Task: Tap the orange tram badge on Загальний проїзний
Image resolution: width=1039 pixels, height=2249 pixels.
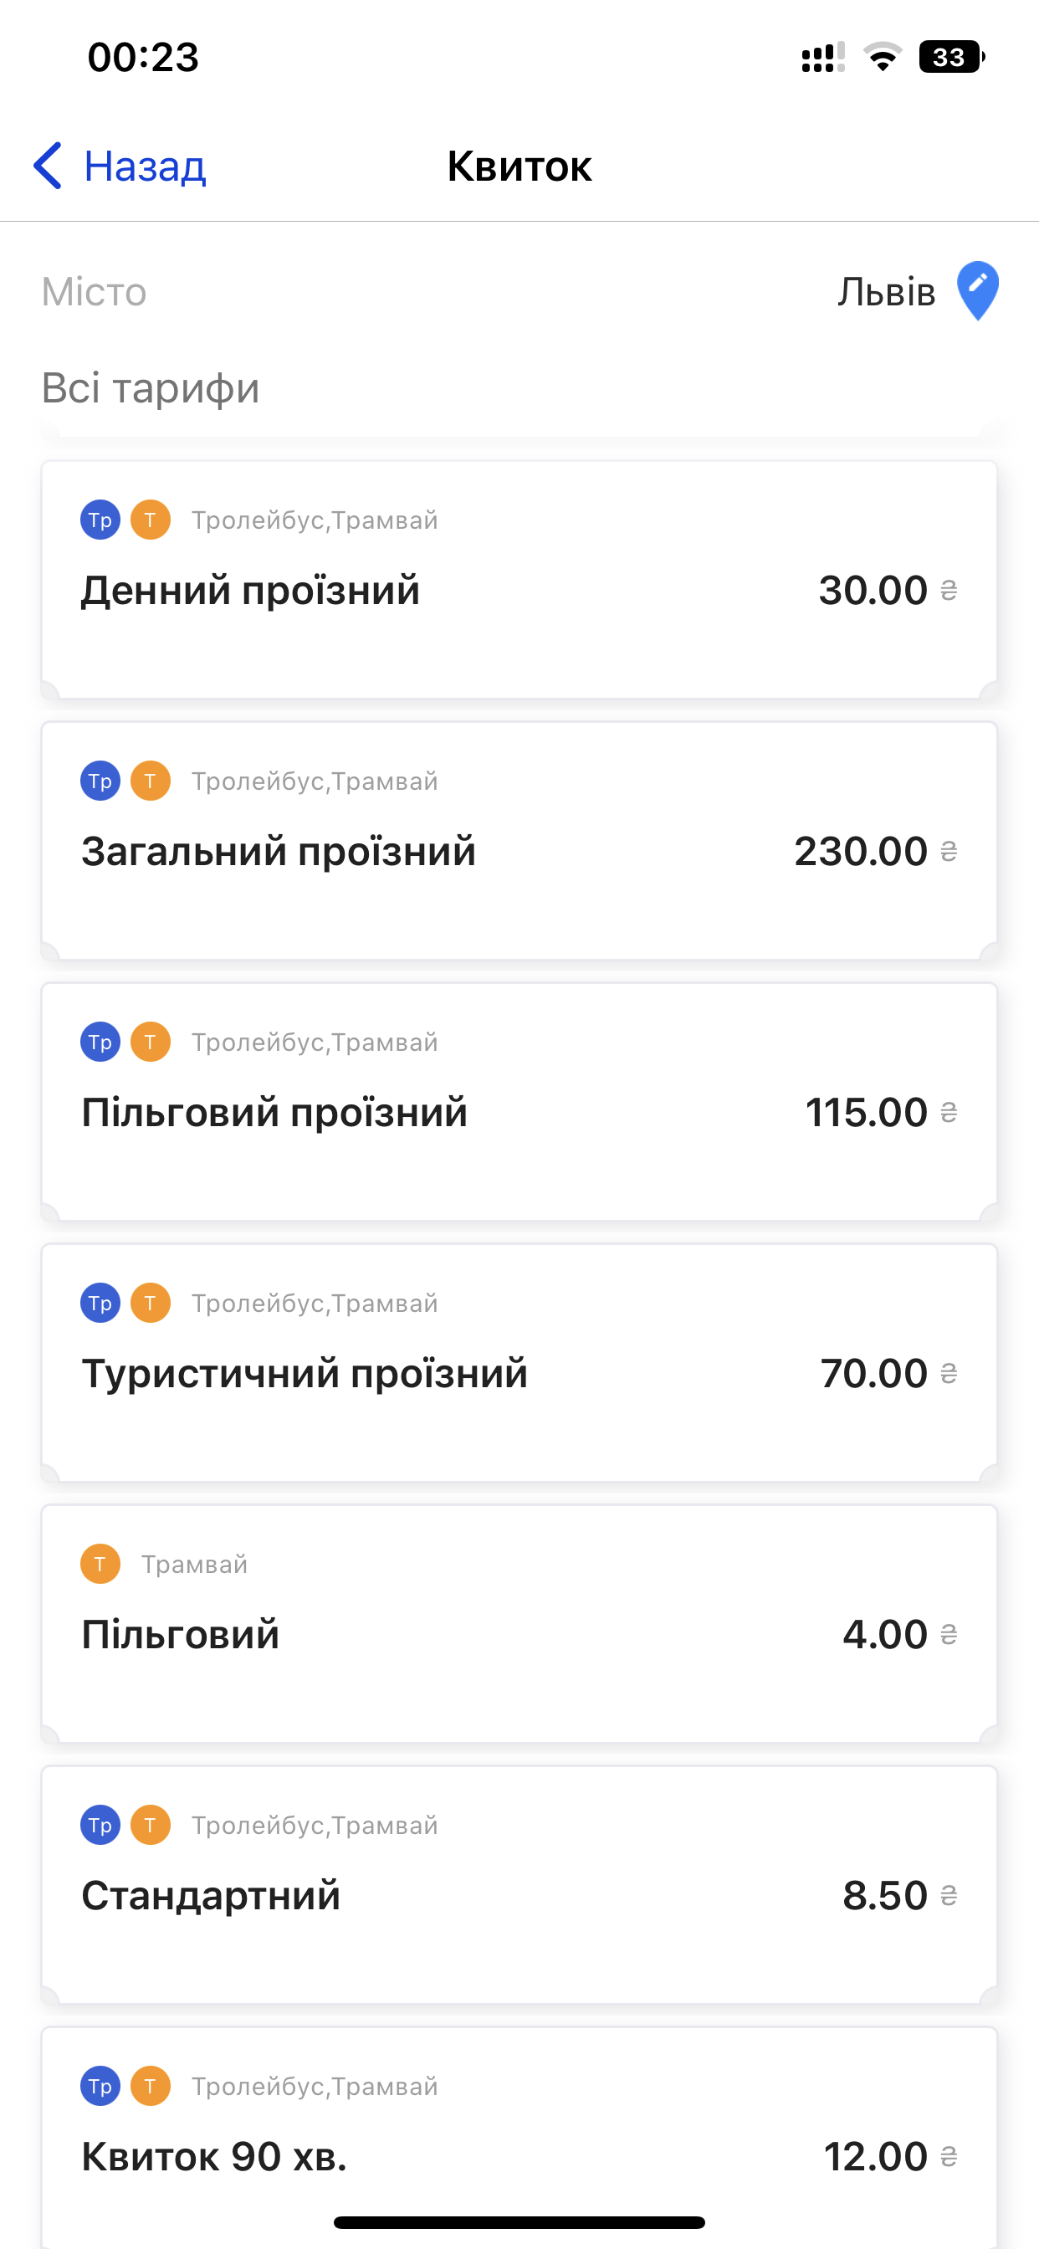Action: click(151, 781)
